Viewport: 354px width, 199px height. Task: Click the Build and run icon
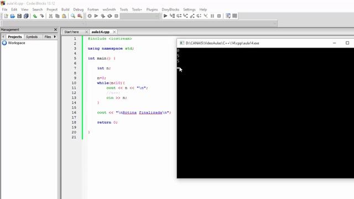click(103, 16)
